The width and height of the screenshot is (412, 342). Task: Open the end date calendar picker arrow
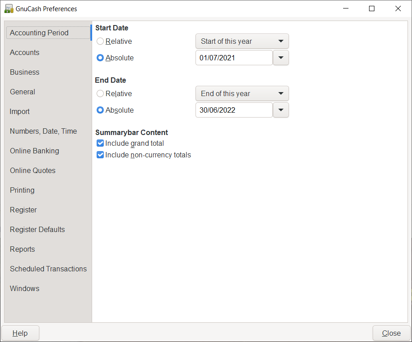281,110
